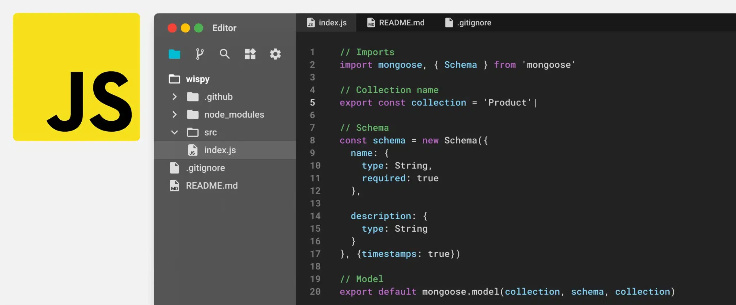Click the MD file icon beside README.md in sidebar
The image size is (736, 305).
[x=174, y=186]
